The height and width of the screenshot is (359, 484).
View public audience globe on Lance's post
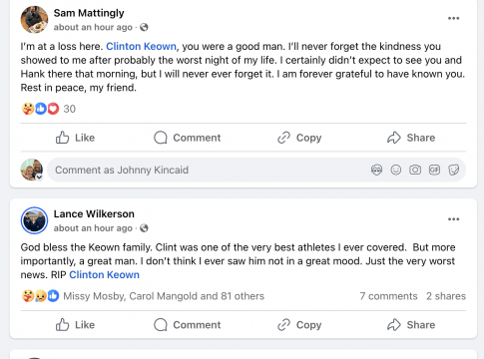(x=144, y=228)
